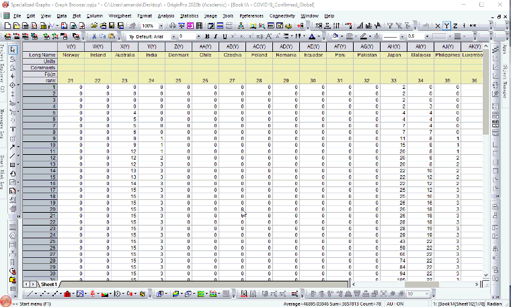Click the Paste clipboard icon

(112, 36)
